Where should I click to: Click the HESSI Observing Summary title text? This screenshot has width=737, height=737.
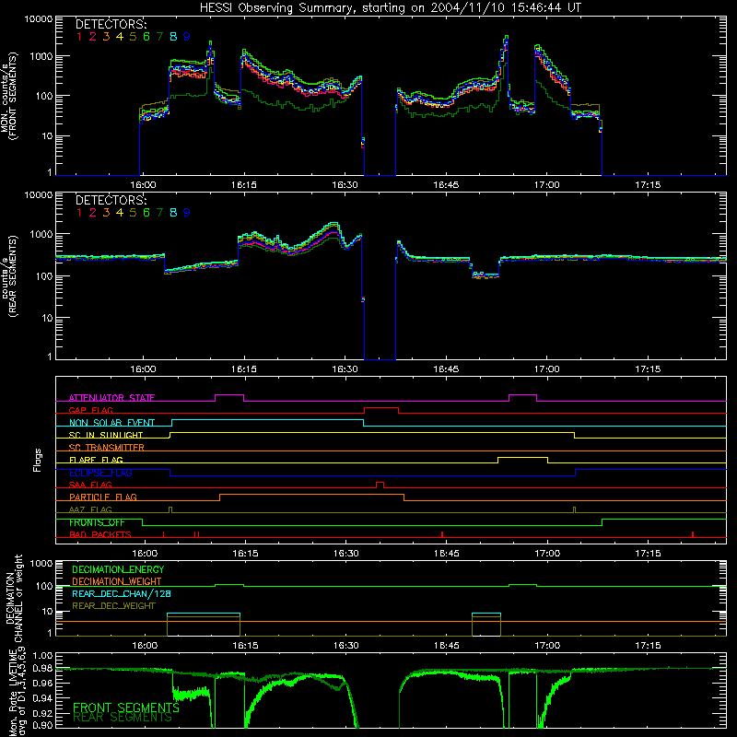(x=390, y=7)
